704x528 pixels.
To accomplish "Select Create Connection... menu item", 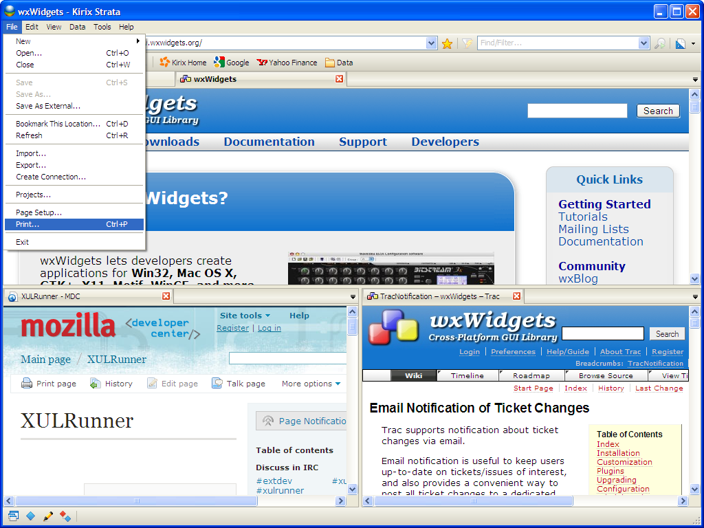I will point(74,177).
